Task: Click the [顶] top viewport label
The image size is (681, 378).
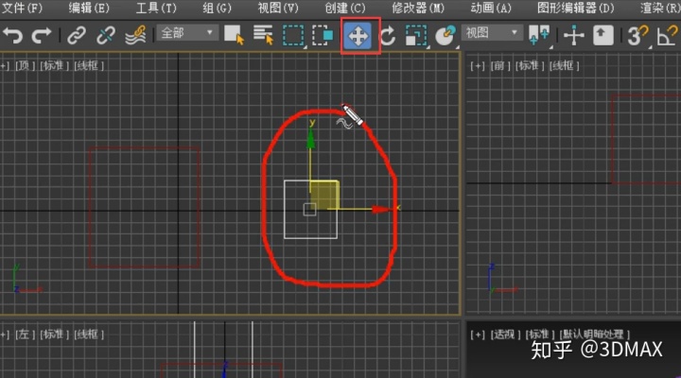Action: pyautogui.click(x=25, y=65)
